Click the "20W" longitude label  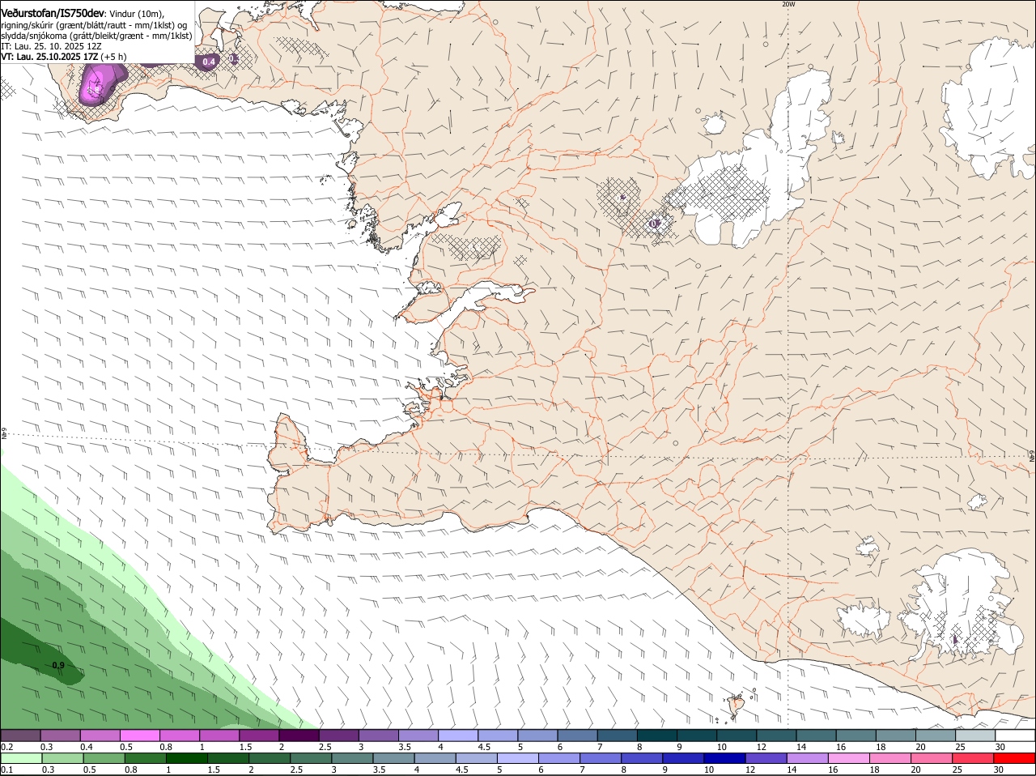point(788,4)
